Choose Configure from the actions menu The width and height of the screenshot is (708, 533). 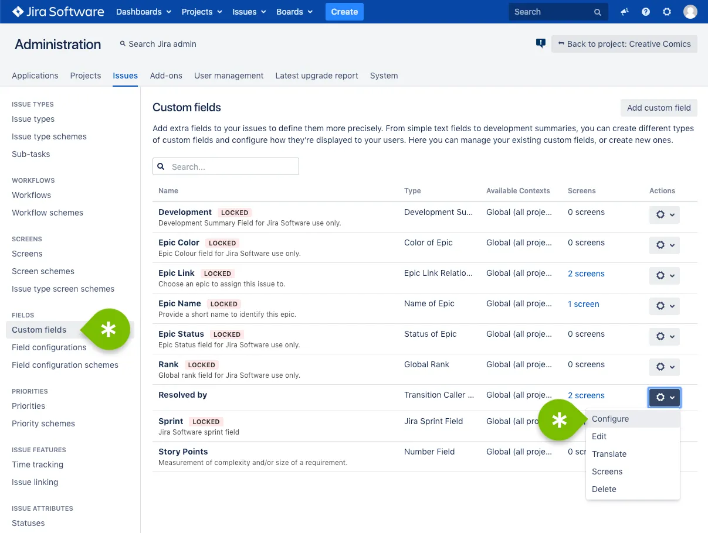633,419
